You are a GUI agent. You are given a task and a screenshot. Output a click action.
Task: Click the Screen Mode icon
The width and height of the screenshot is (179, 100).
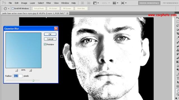point(123,3)
